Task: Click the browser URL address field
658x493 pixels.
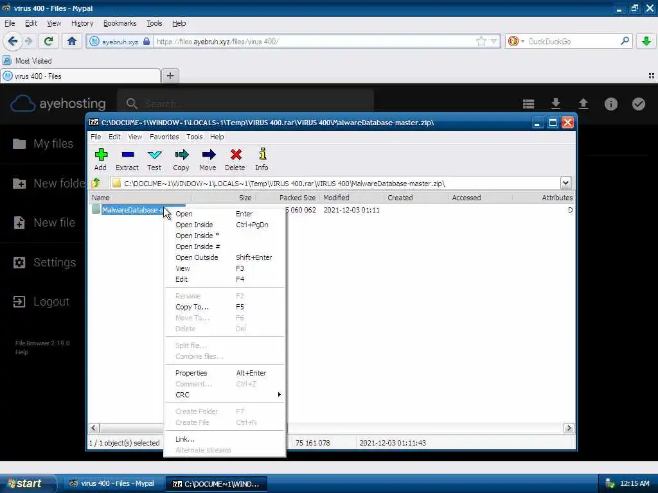Action: [315, 41]
